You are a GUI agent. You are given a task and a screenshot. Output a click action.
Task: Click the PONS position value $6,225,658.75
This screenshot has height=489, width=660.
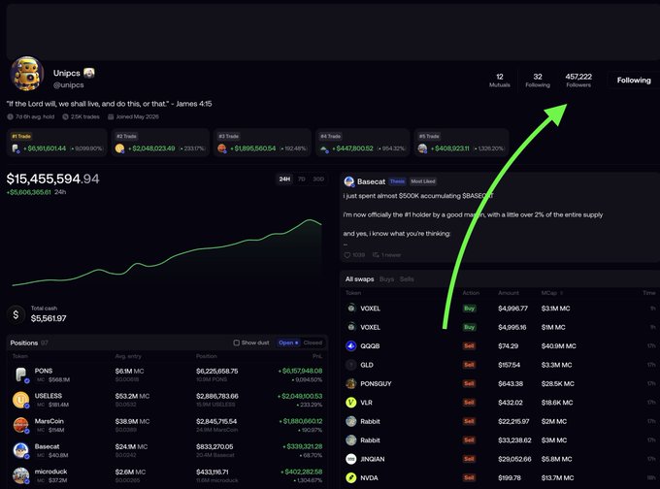pyautogui.click(x=217, y=372)
